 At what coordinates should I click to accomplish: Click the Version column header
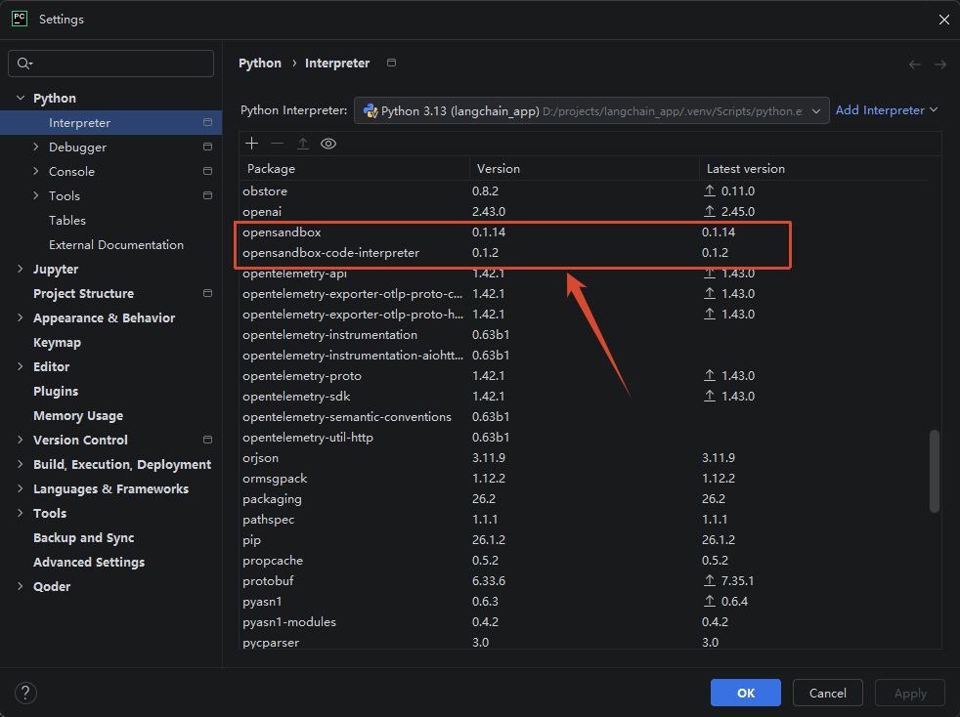584,168
